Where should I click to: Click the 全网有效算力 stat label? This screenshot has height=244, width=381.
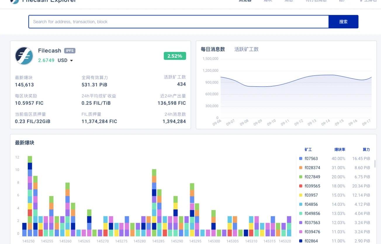click(x=95, y=78)
